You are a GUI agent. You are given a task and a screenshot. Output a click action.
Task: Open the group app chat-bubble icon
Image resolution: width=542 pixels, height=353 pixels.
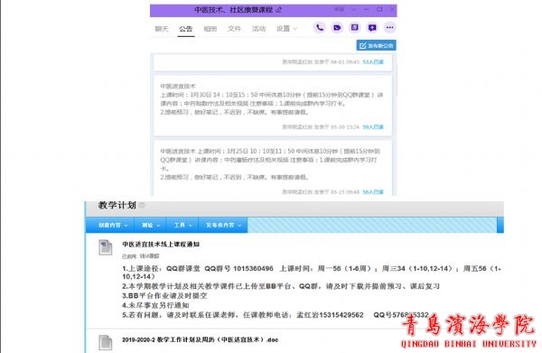[372, 28]
